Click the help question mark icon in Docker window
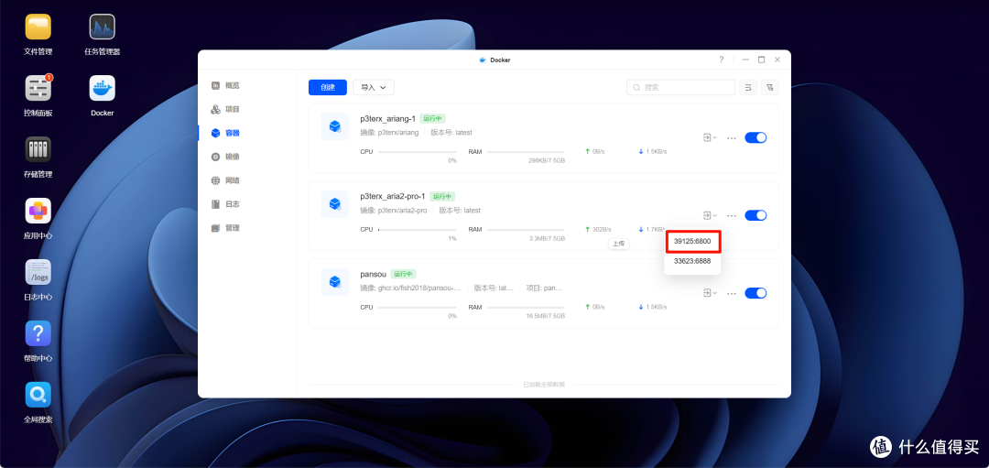 (x=721, y=60)
